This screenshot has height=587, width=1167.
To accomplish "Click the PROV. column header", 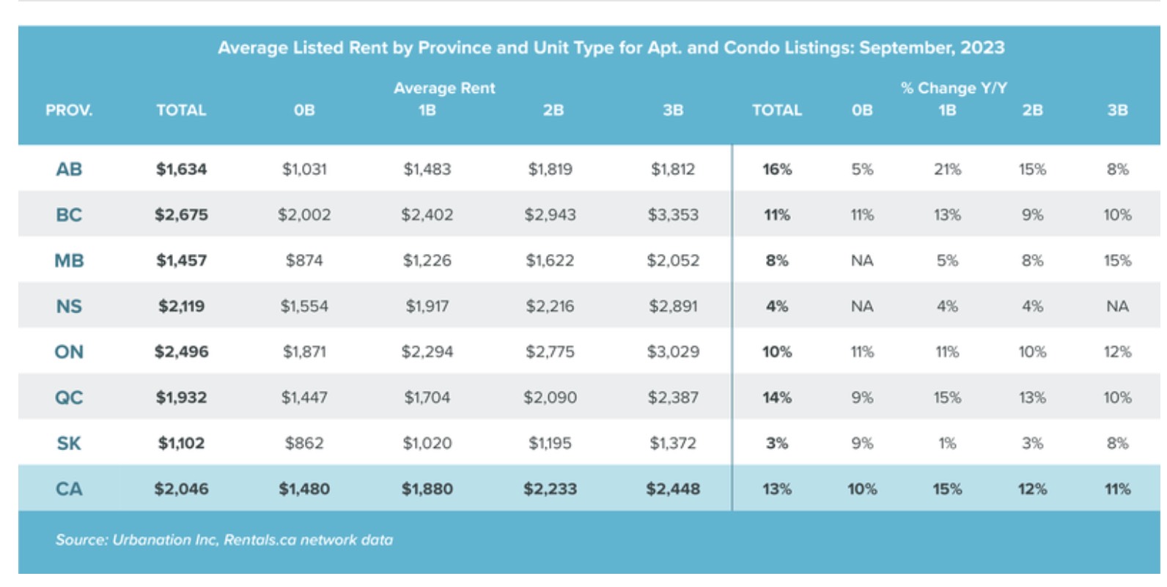I will tap(69, 111).
